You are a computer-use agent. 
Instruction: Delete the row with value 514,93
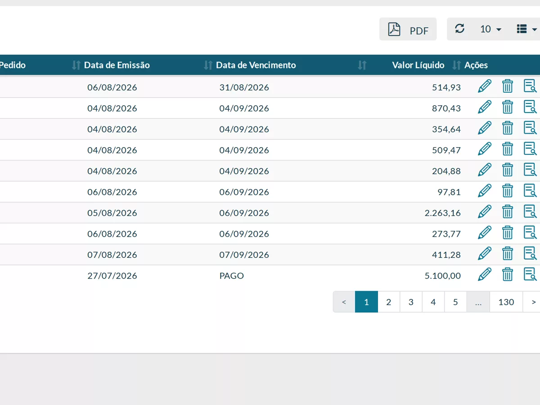coord(508,86)
